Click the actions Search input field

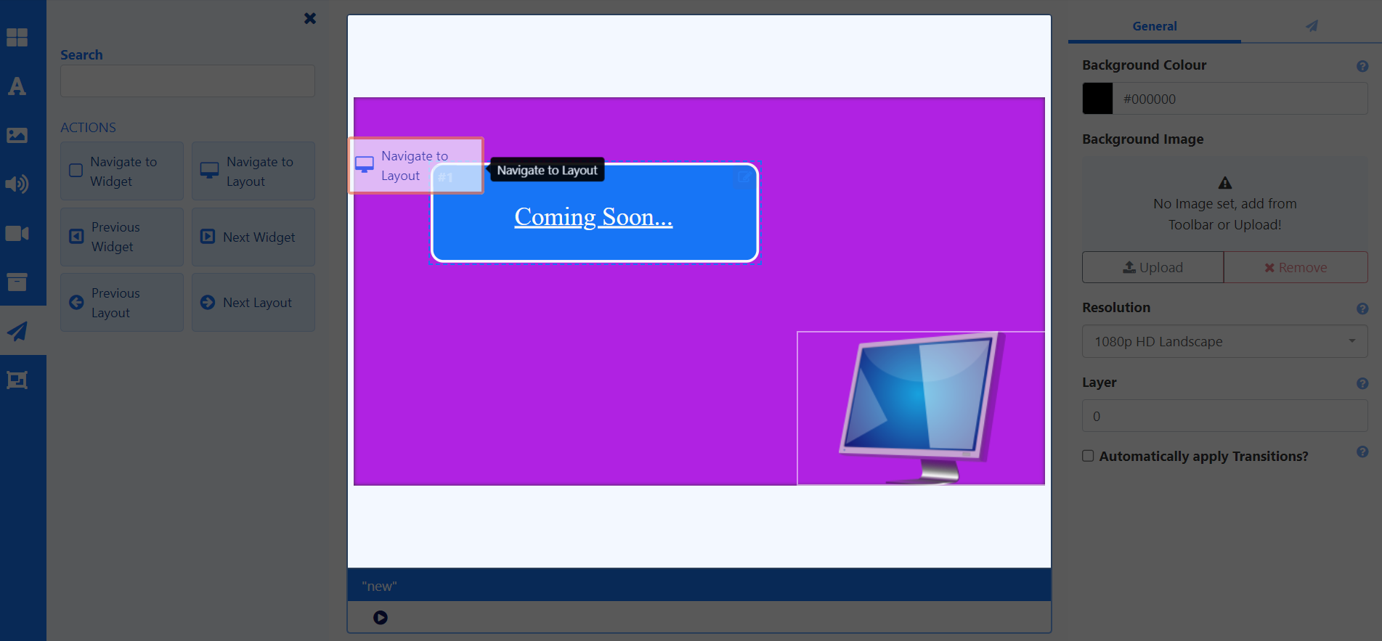coord(187,81)
